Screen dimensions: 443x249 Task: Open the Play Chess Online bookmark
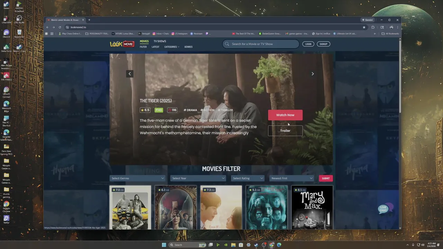[70, 34]
